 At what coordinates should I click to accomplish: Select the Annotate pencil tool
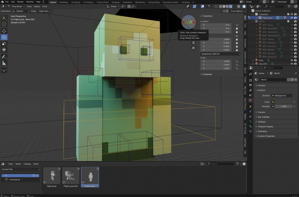click(4, 57)
